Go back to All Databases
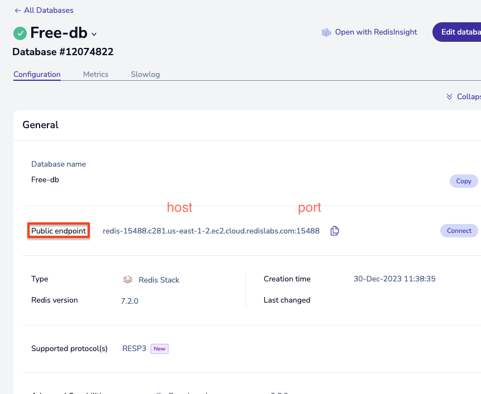Image resolution: width=481 pixels, height=394 pixels. (44, 10)
